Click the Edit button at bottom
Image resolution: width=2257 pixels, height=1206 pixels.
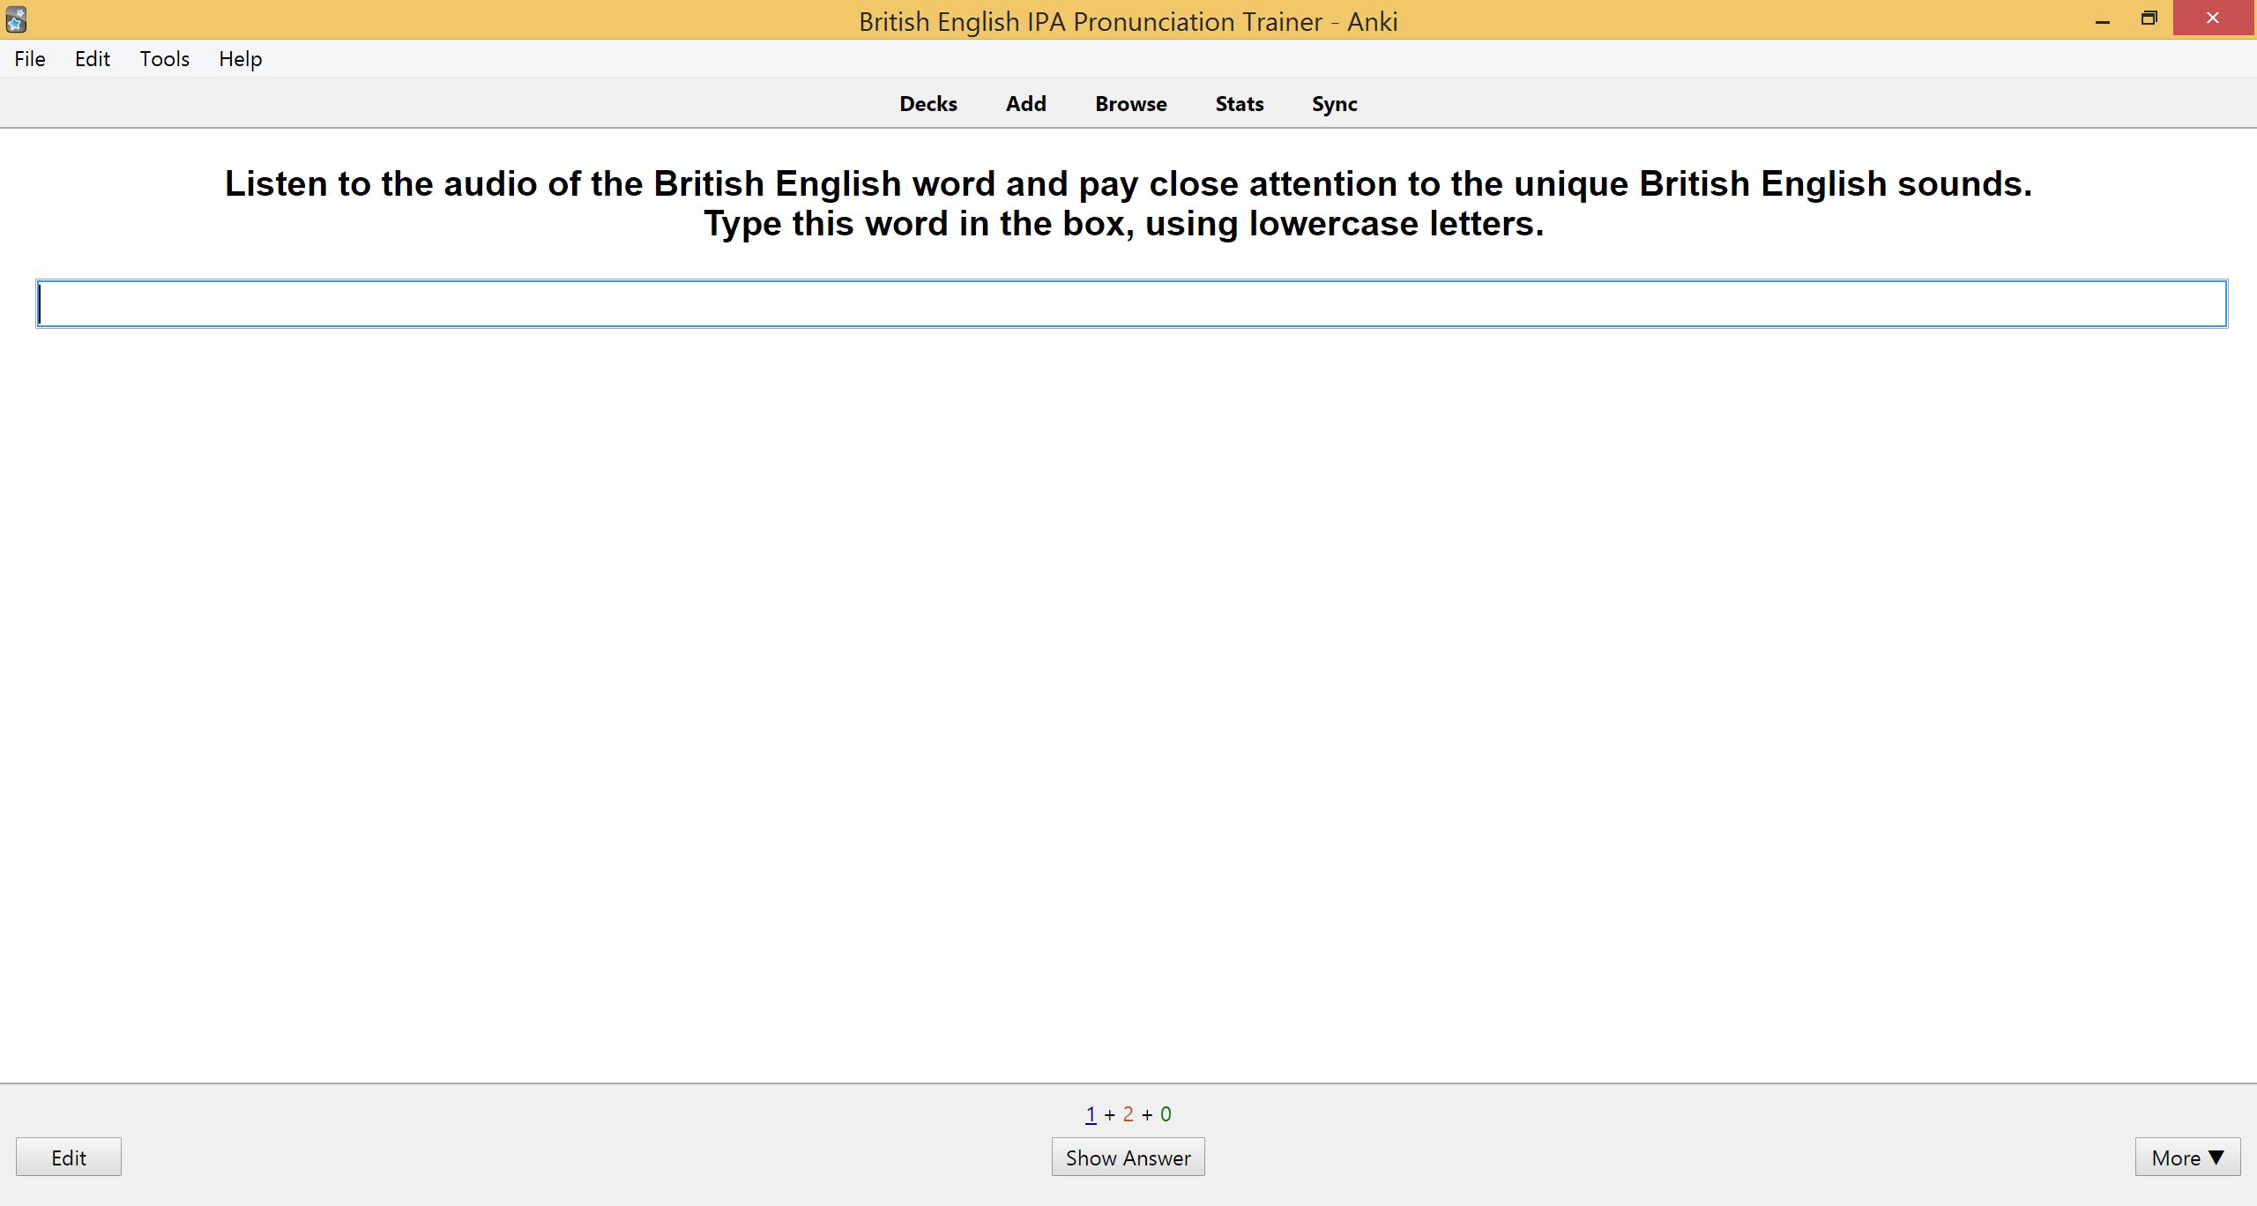[69, 1158]
